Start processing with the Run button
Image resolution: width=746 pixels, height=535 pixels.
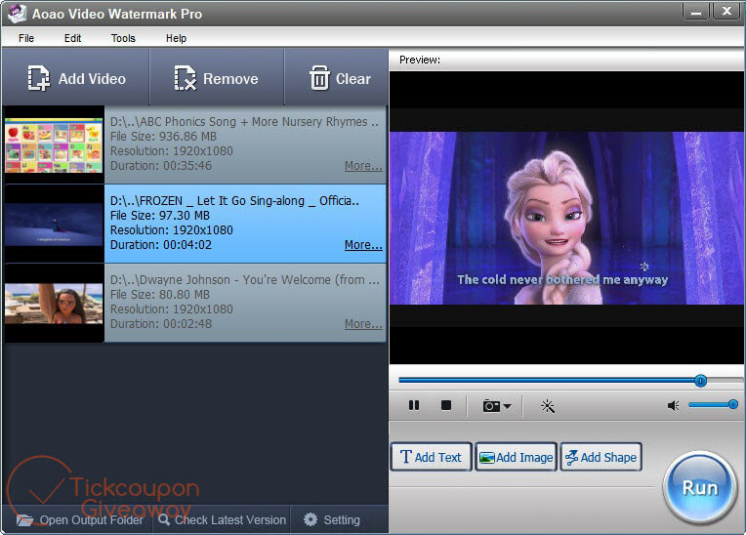[699, 488]
